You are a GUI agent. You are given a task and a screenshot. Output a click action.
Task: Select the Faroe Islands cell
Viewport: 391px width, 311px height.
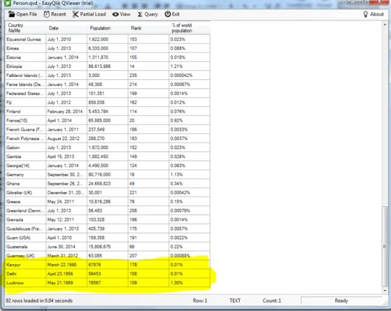click(x=25, y=84)
